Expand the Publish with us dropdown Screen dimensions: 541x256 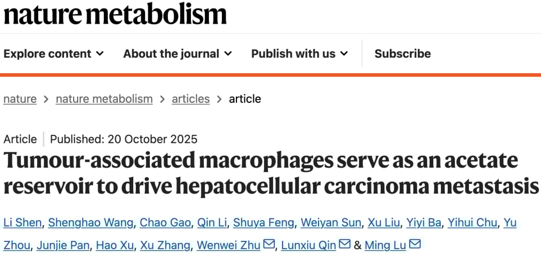point(299,54)
